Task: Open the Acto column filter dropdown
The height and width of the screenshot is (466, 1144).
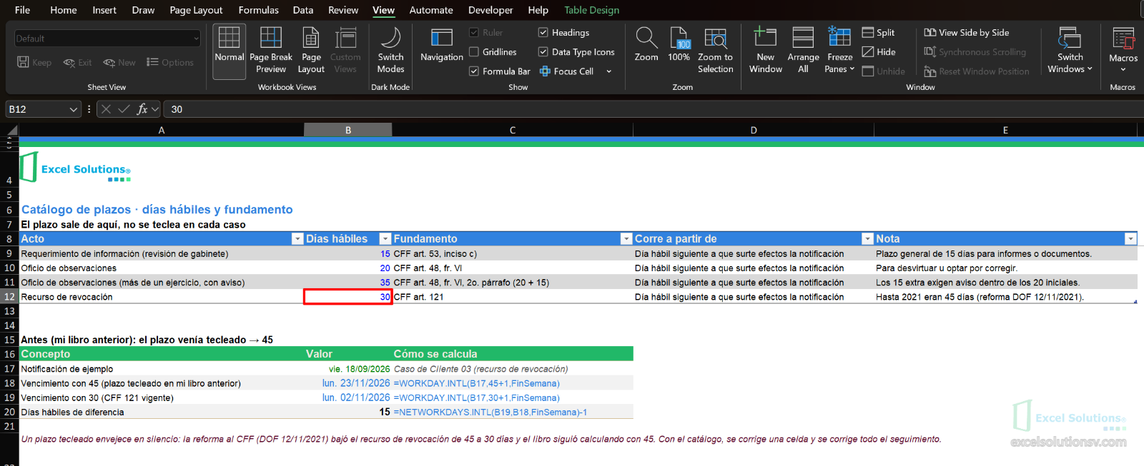Action: coord(297,239)
